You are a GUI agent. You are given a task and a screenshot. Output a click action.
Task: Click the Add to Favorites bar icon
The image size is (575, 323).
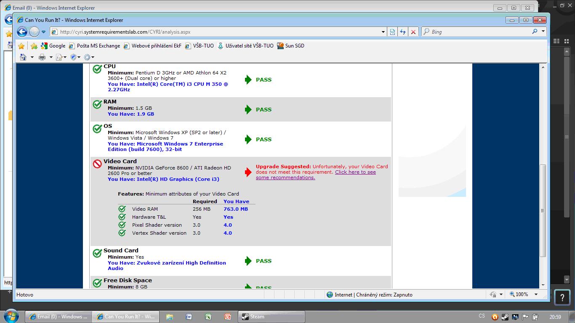coord(34,46)
